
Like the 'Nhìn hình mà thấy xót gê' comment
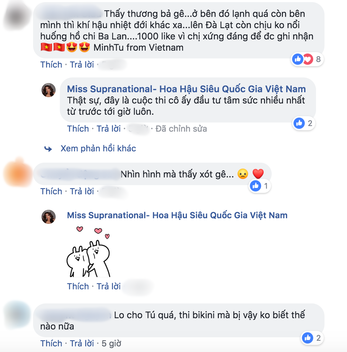tap(51, 191)
